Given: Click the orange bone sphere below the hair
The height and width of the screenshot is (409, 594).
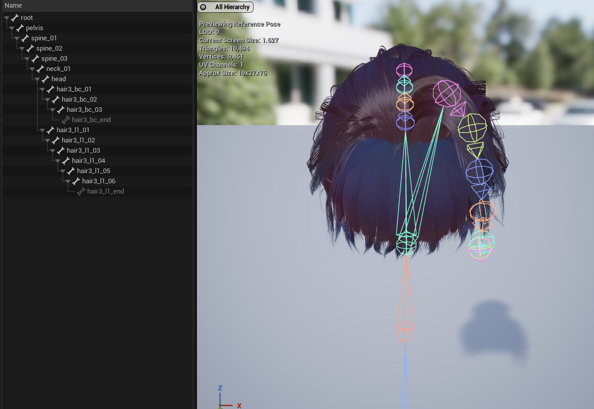Looking at the screenshot, I should (405, 334).
